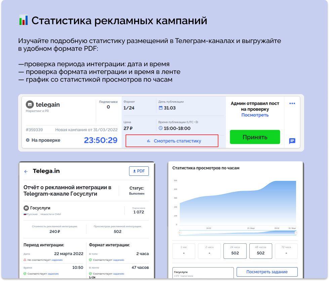Open the blue chat message icon
The height and width of the screenshot is (281, 329).
coord(292,141)
